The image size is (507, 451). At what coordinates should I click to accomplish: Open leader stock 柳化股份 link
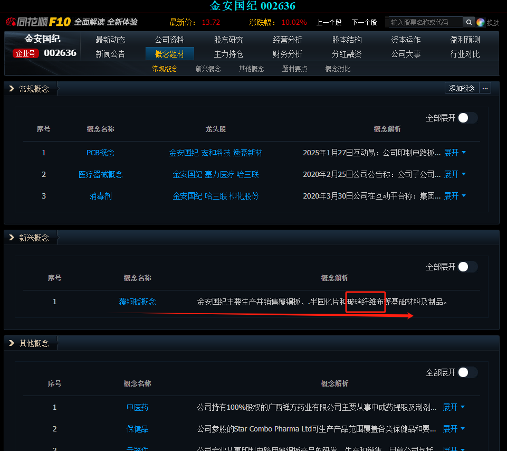coord(244,196)
